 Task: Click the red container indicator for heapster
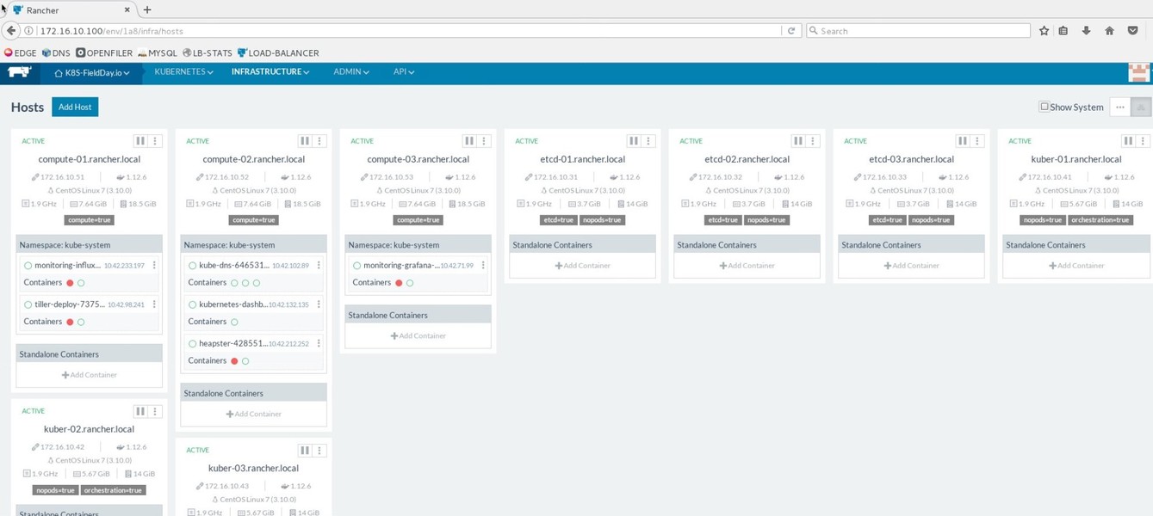pyautogui.click(x=234, y=361)
